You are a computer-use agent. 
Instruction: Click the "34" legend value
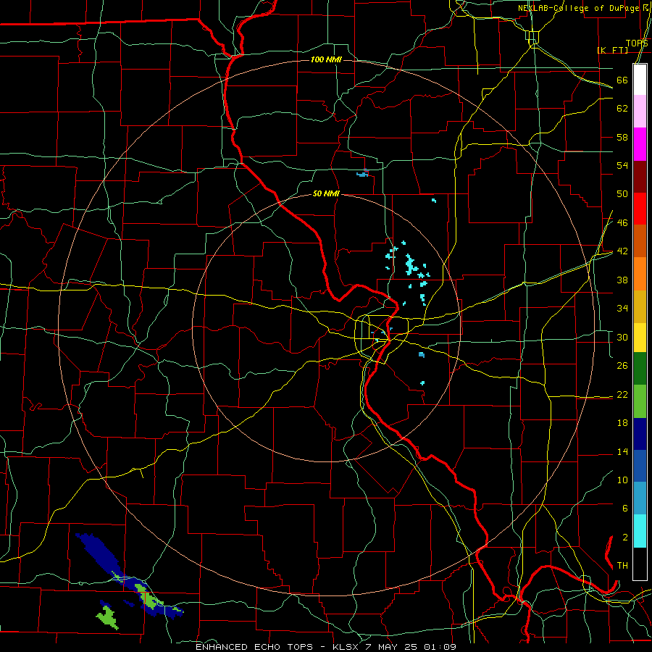(x=622, y=309)
